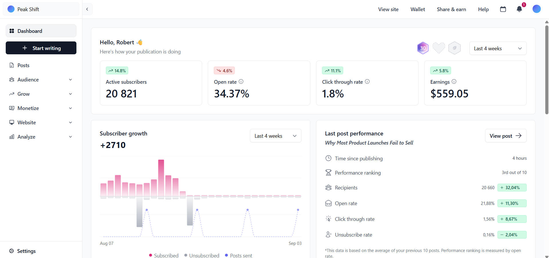This screenshot has height=258, width=549.
Task: Click the View post button
Action: tap(505, 136)
